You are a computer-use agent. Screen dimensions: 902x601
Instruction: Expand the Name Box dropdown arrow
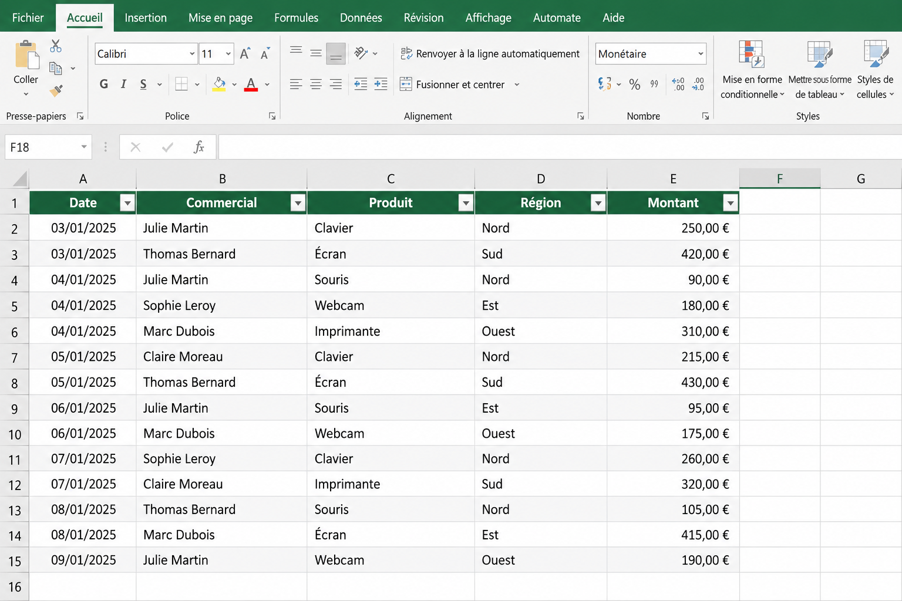pyautogui.click(x=84, y=147)
